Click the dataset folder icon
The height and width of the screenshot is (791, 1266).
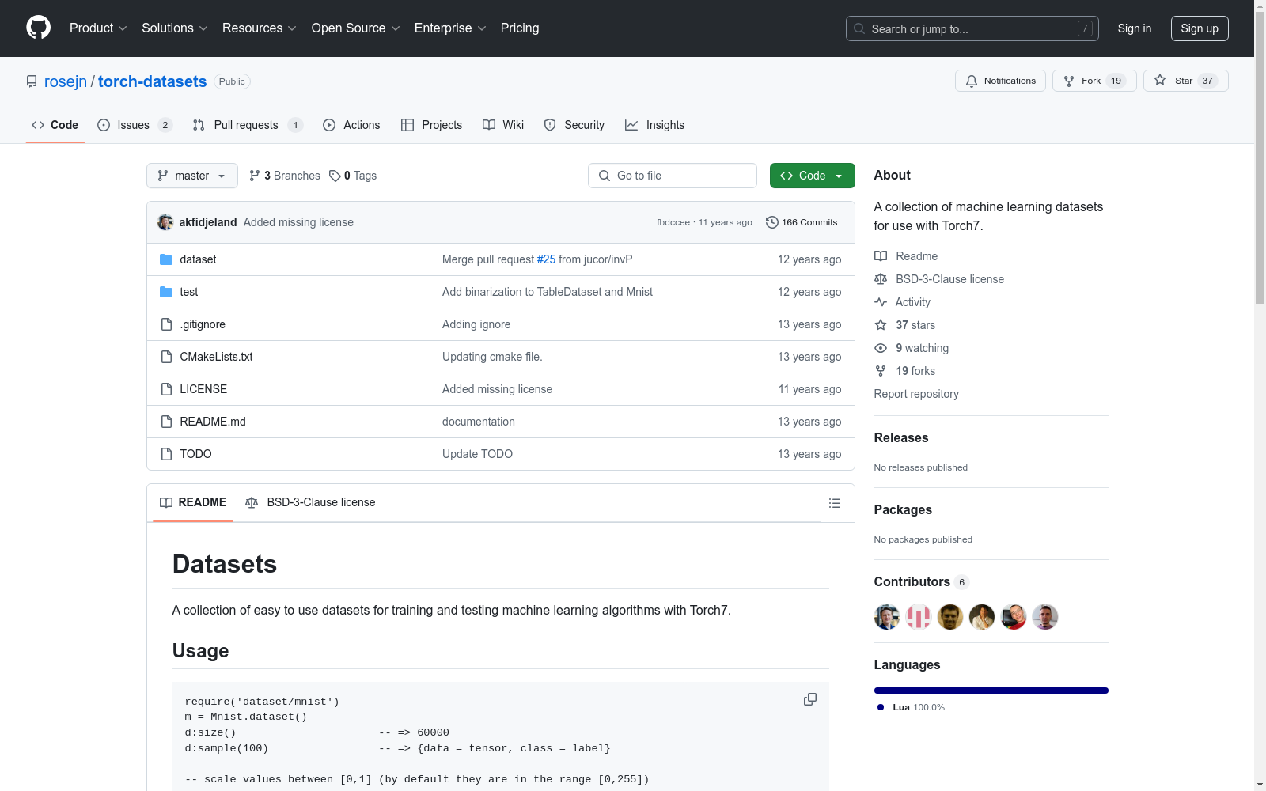coord(166,259)
